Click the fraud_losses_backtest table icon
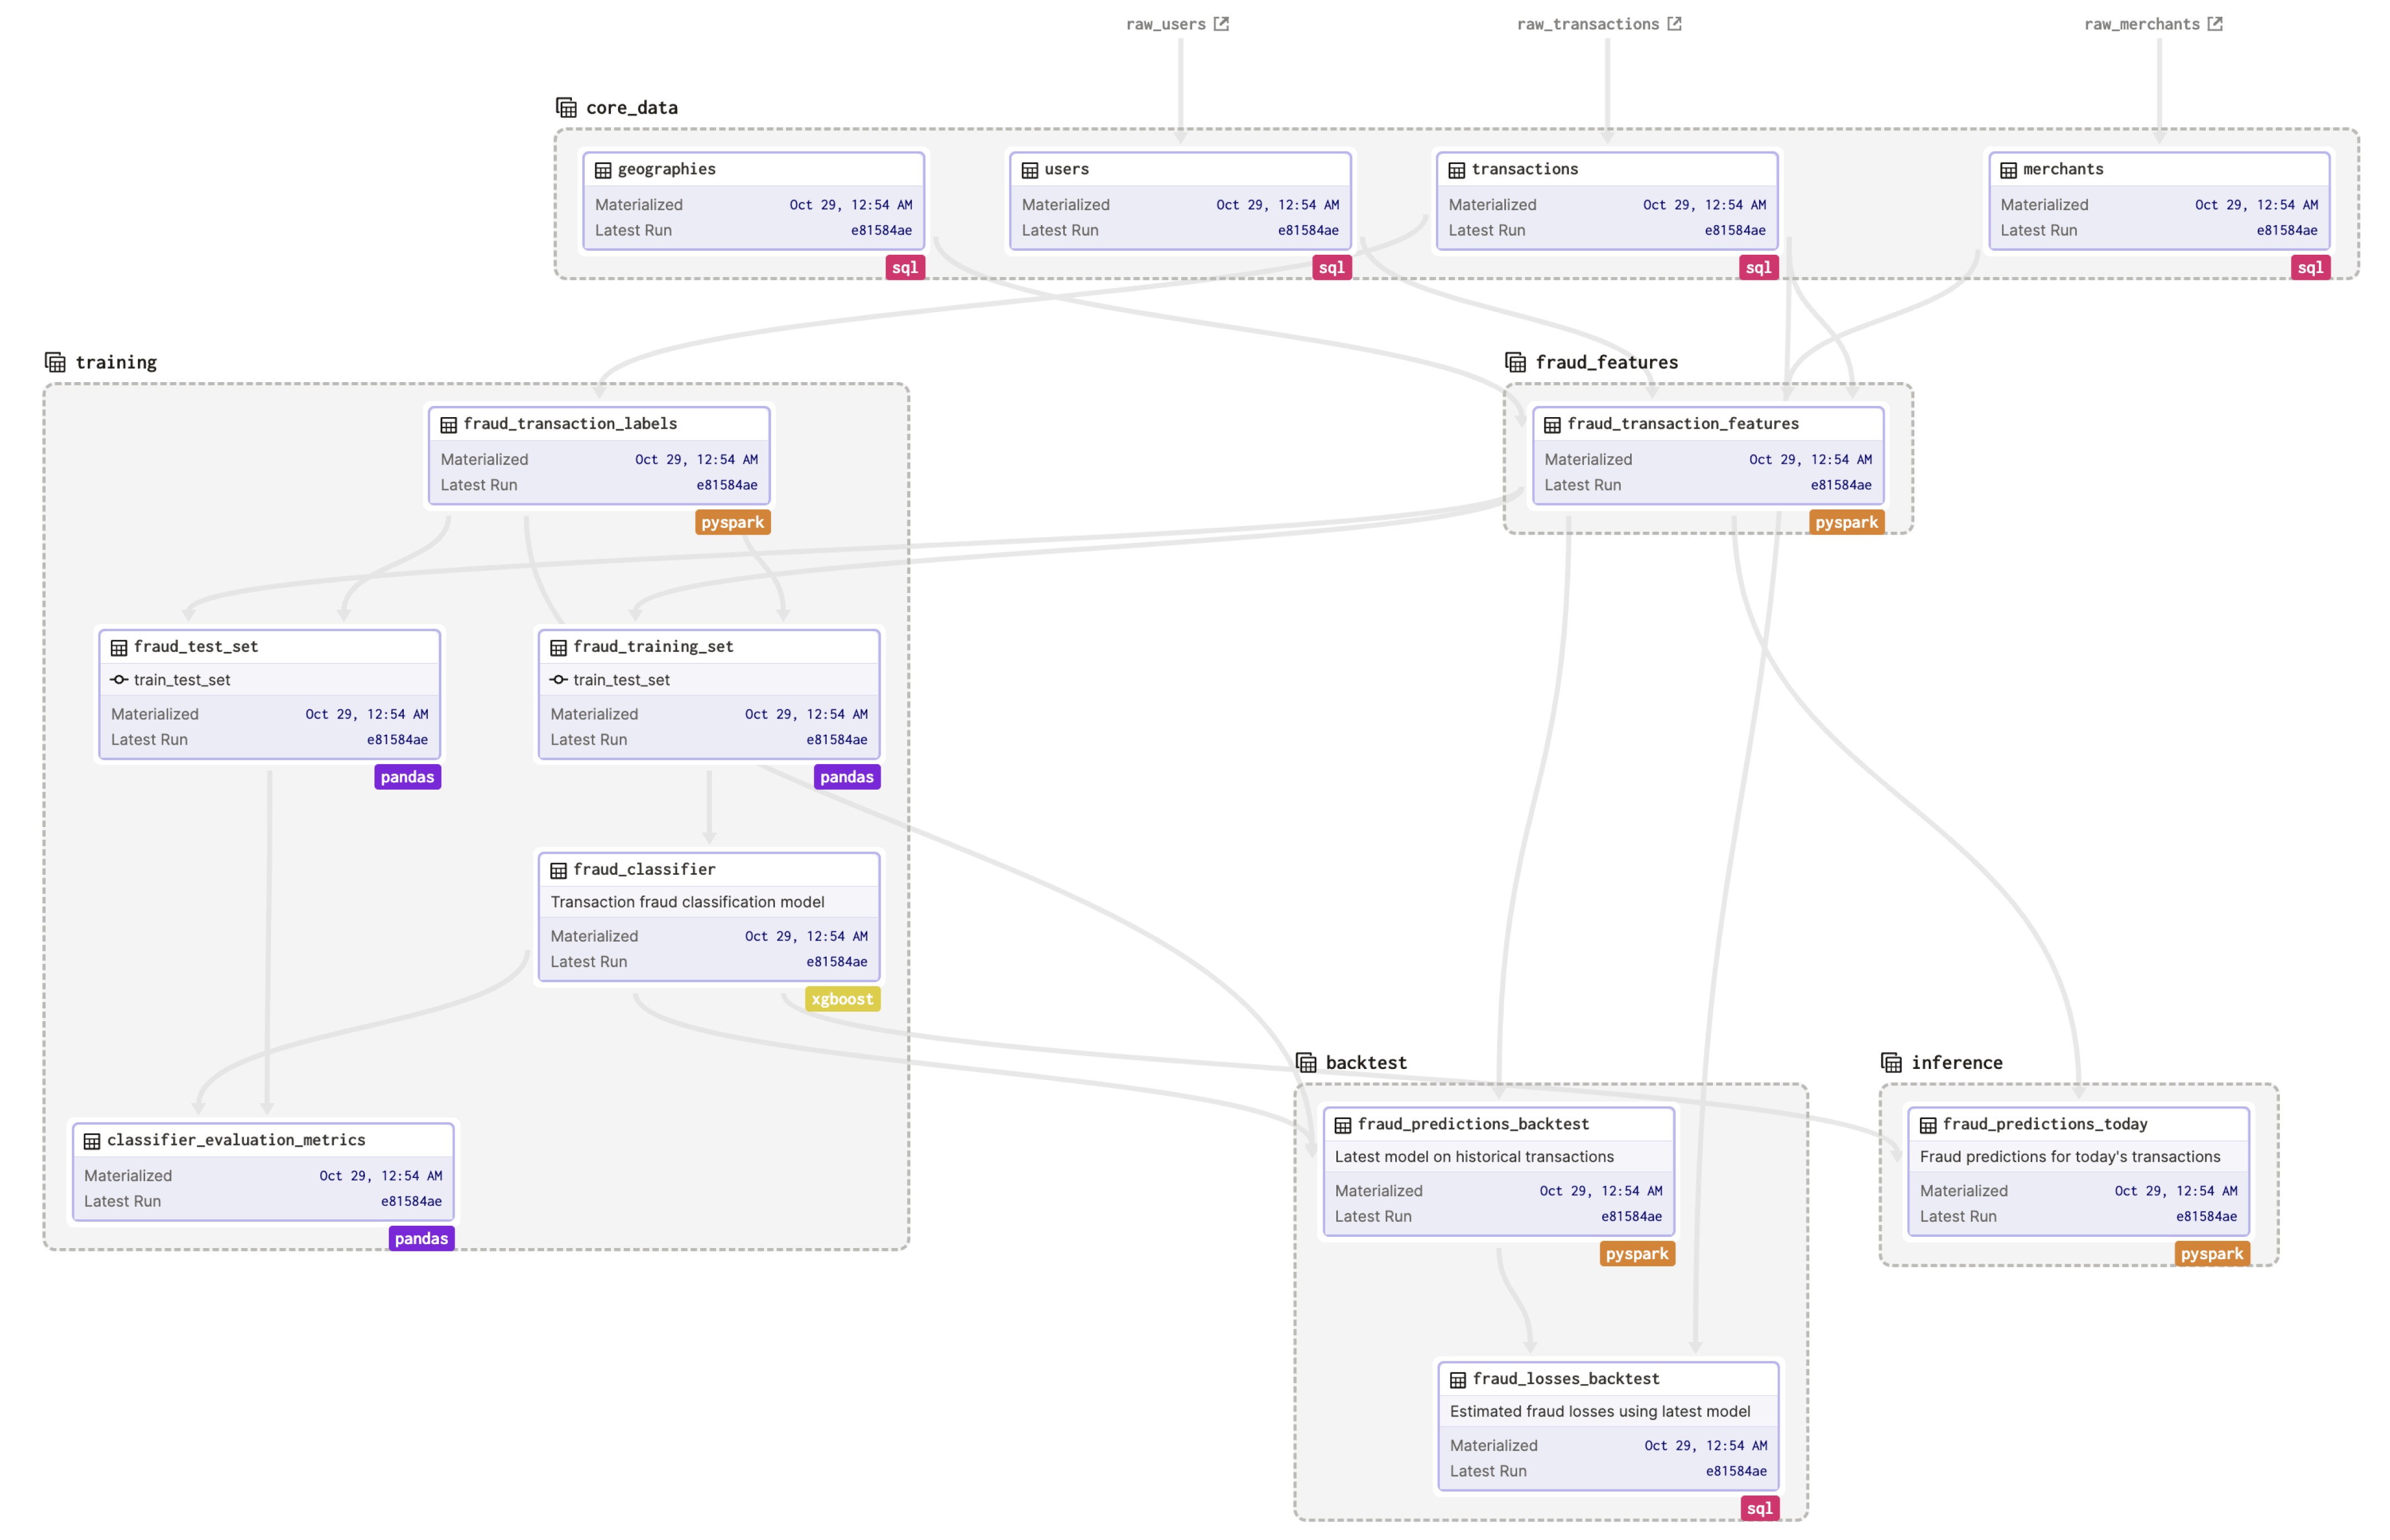Screen dimensions: 2390x1540 1458,1380
